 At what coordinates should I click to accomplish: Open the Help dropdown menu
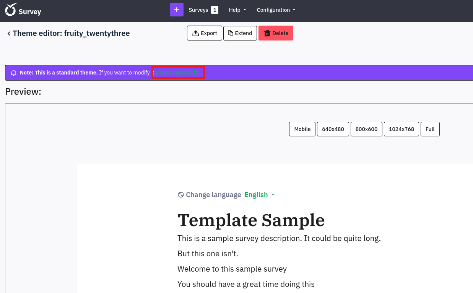237,10
